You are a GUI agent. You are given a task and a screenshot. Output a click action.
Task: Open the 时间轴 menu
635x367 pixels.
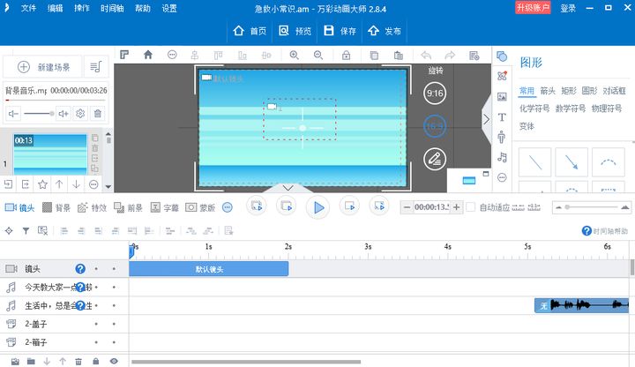112,8
